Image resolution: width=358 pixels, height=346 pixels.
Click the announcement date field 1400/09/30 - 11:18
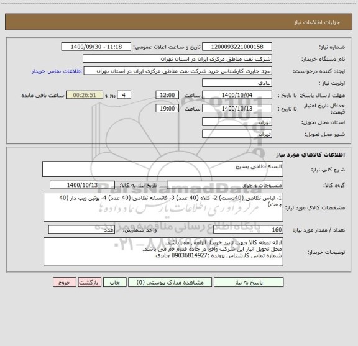(x=96, y=47)
